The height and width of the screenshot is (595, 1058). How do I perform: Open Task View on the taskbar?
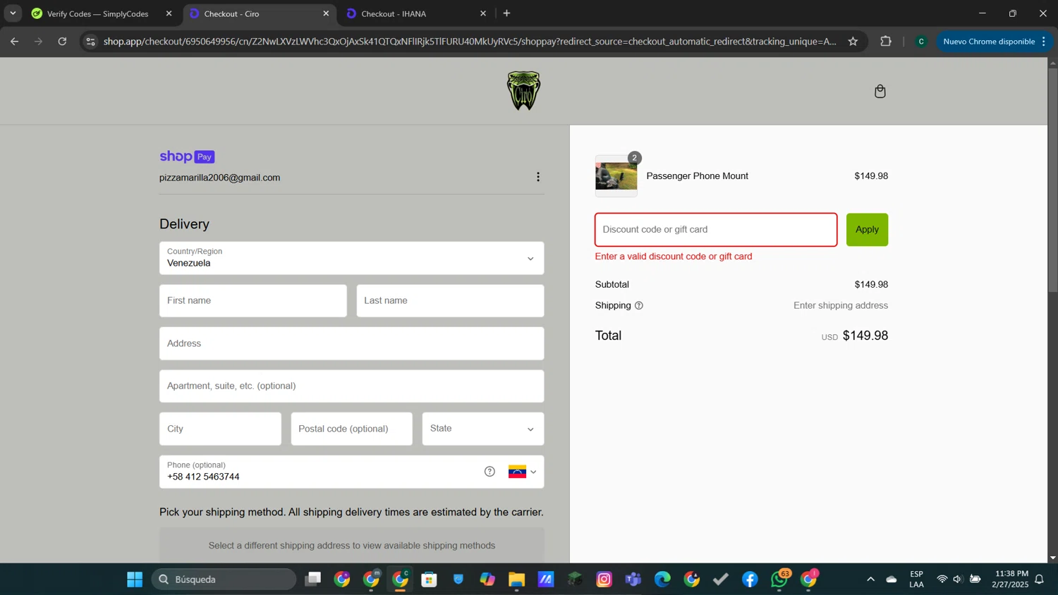(313, 579)
